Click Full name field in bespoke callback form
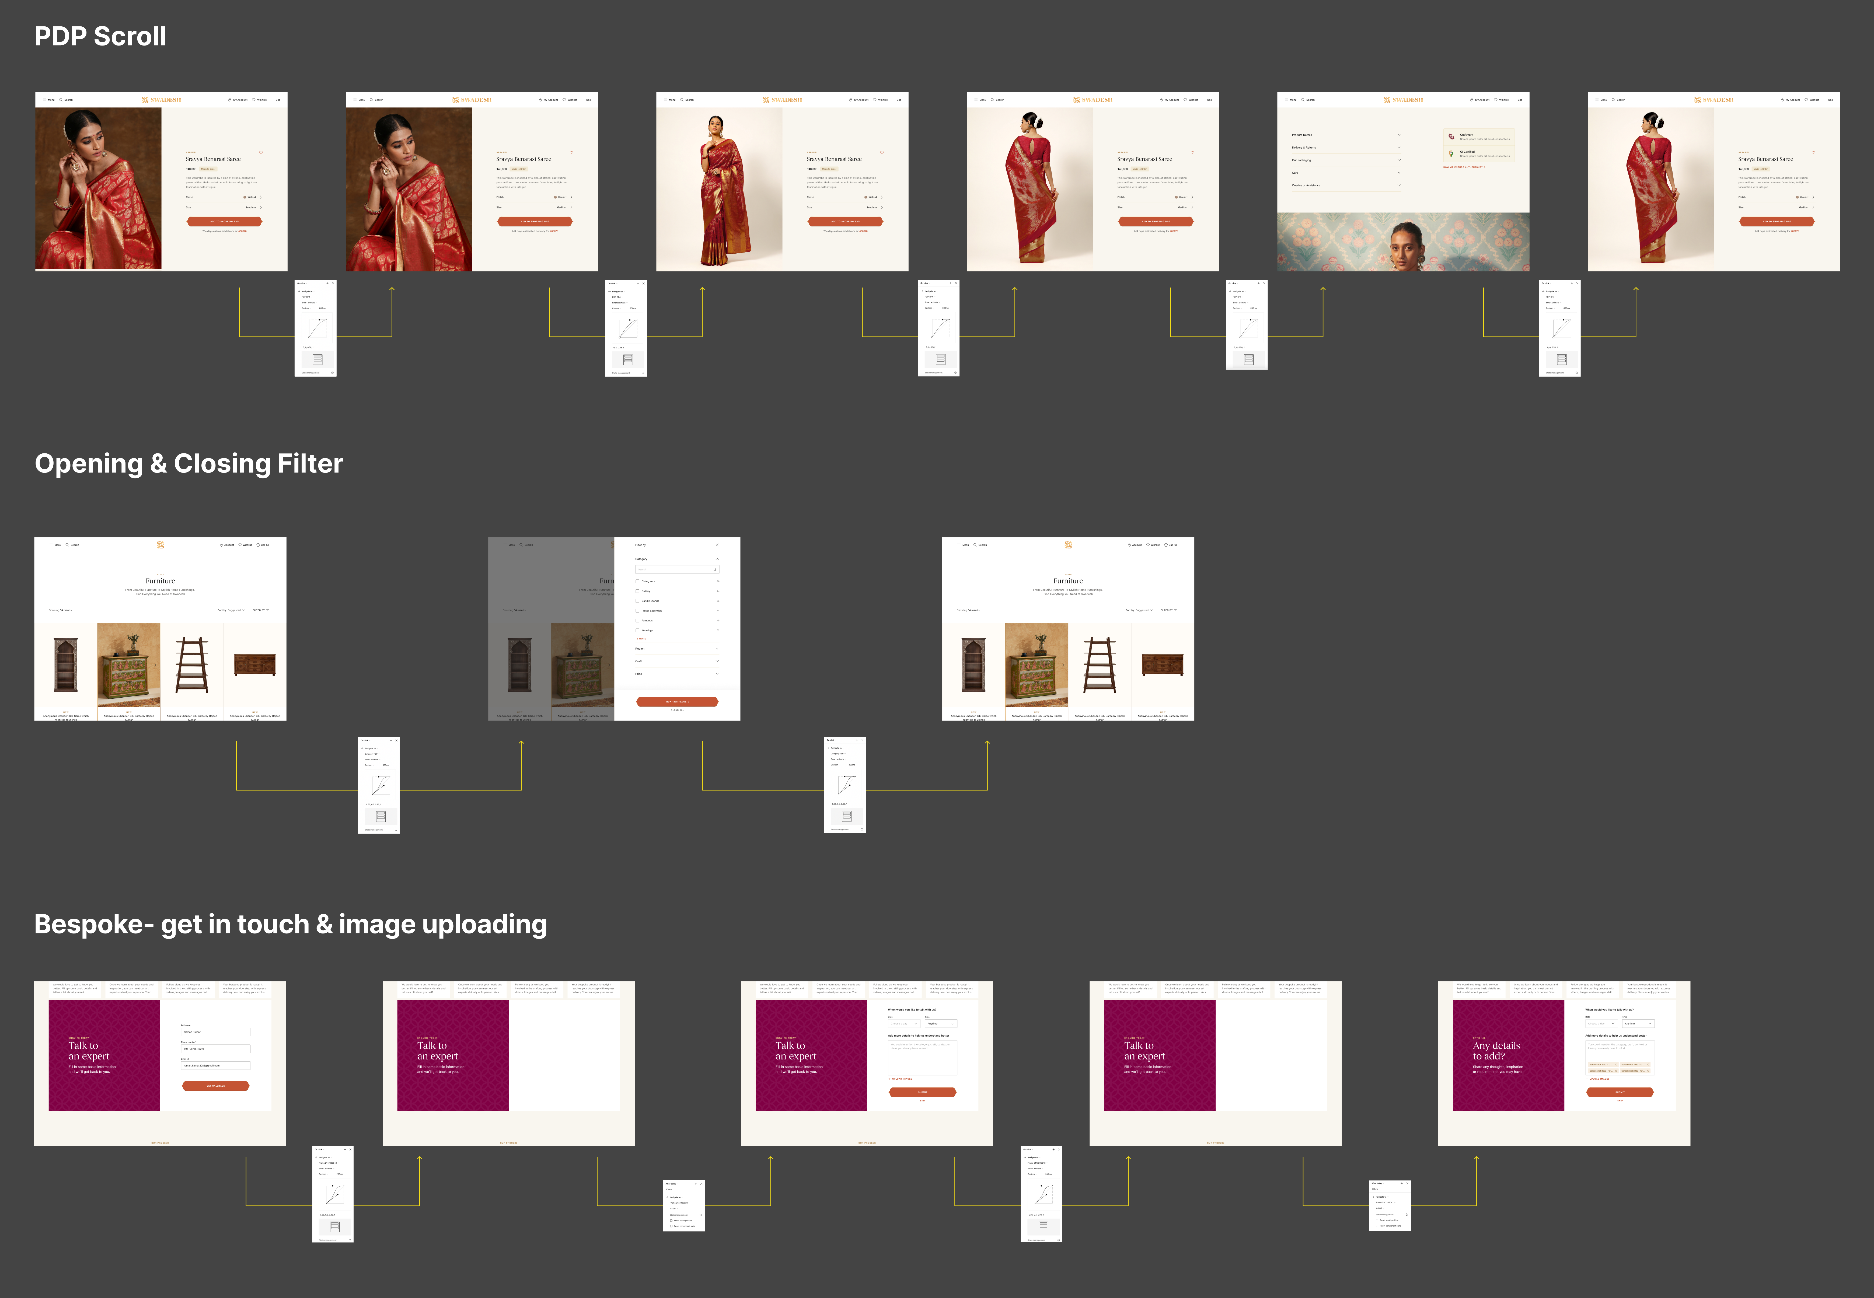 pyautogui.click(x=215, y=1032)
